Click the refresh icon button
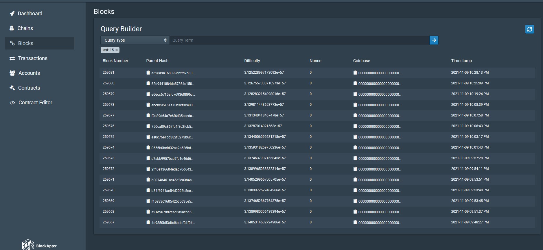This screenshot has width=543, height=250. 529,29
